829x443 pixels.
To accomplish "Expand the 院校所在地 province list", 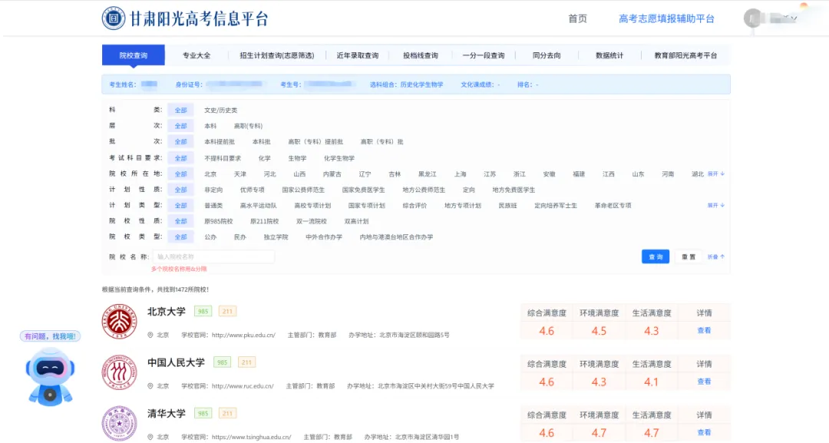I will point(716,174).
